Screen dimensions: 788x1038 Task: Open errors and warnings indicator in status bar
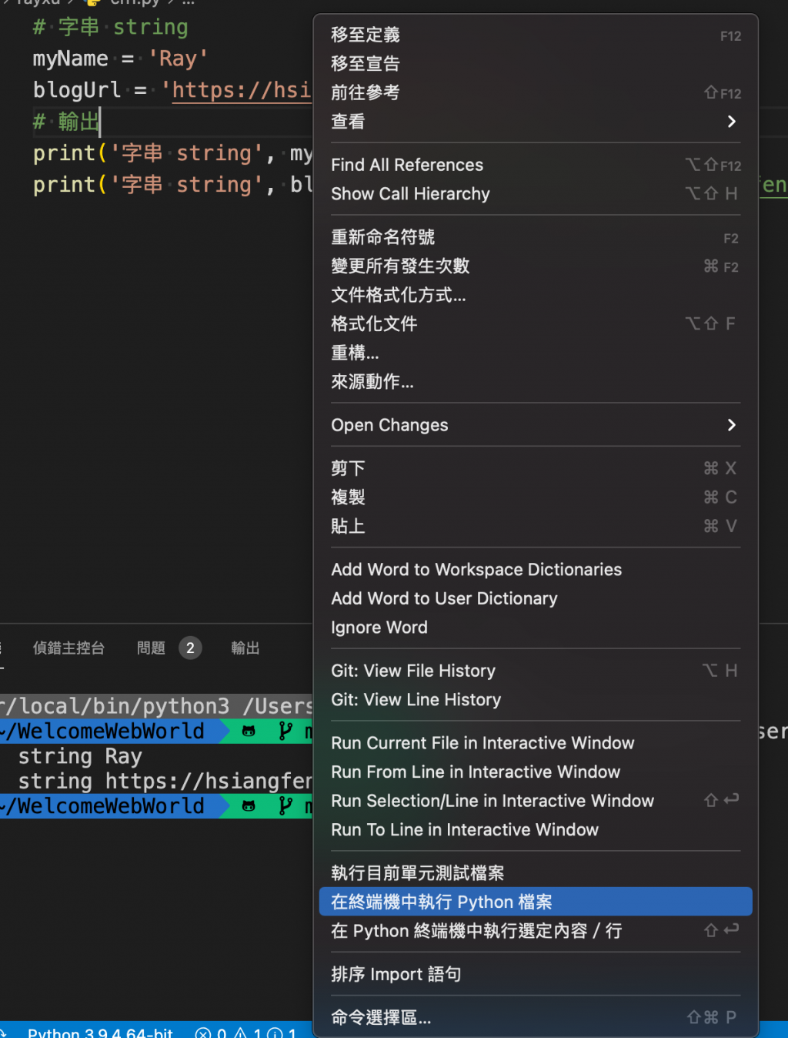246,1032
